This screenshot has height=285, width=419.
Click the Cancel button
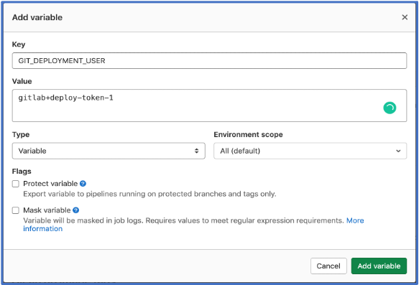pyautogui.click(x=328, y=266)
